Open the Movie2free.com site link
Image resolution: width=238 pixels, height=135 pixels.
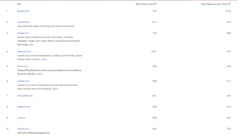(x=25, y=96)
